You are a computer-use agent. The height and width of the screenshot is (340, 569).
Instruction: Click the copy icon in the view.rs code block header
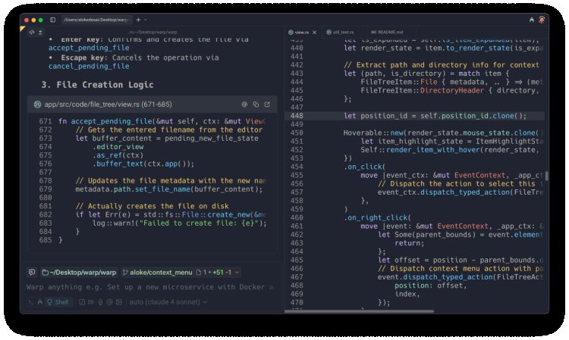(256, 104)
